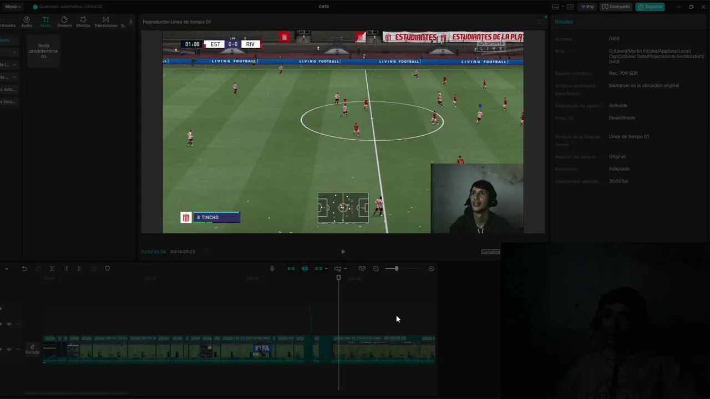Expand more media tabs with arrow
710x399 pixels.
(131, 22)
